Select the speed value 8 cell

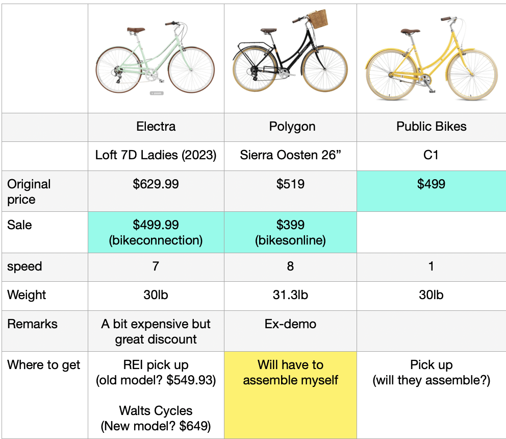(x=290, y=267)
